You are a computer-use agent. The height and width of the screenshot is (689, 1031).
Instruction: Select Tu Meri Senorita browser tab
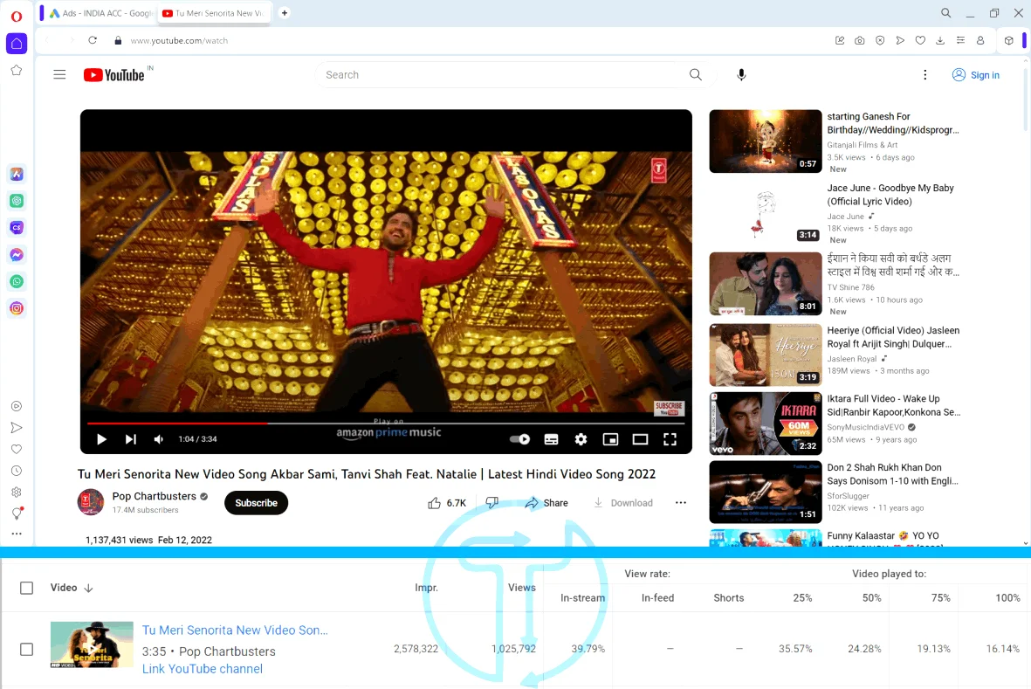tap(214, 13)
